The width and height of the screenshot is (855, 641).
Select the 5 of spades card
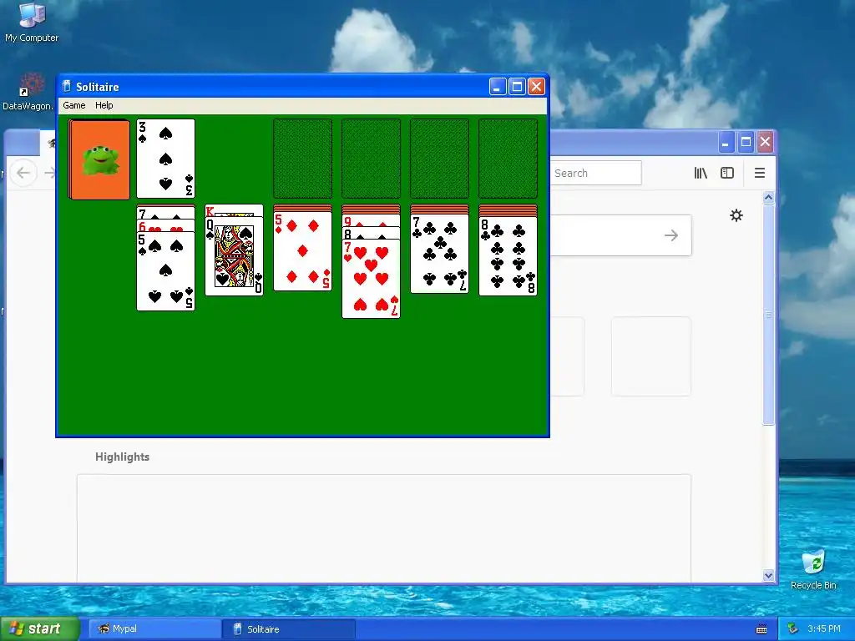click(166, 271)
